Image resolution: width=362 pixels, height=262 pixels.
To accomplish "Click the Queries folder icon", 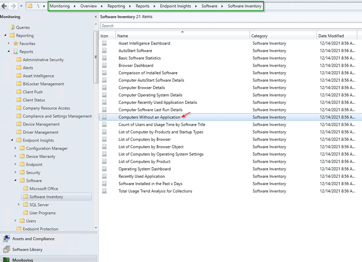I will click(x=12, y=28).
